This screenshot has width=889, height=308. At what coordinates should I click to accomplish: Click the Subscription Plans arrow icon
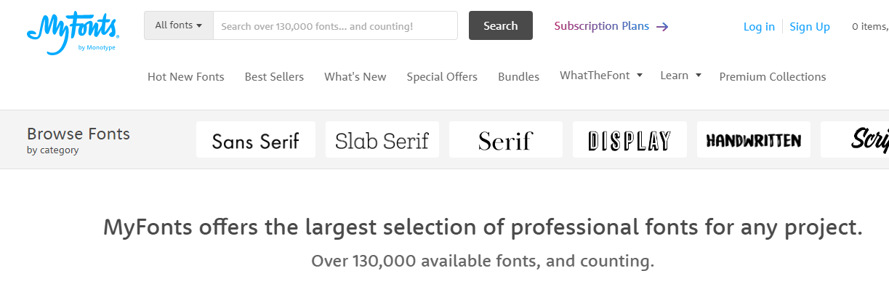(662, 27)
